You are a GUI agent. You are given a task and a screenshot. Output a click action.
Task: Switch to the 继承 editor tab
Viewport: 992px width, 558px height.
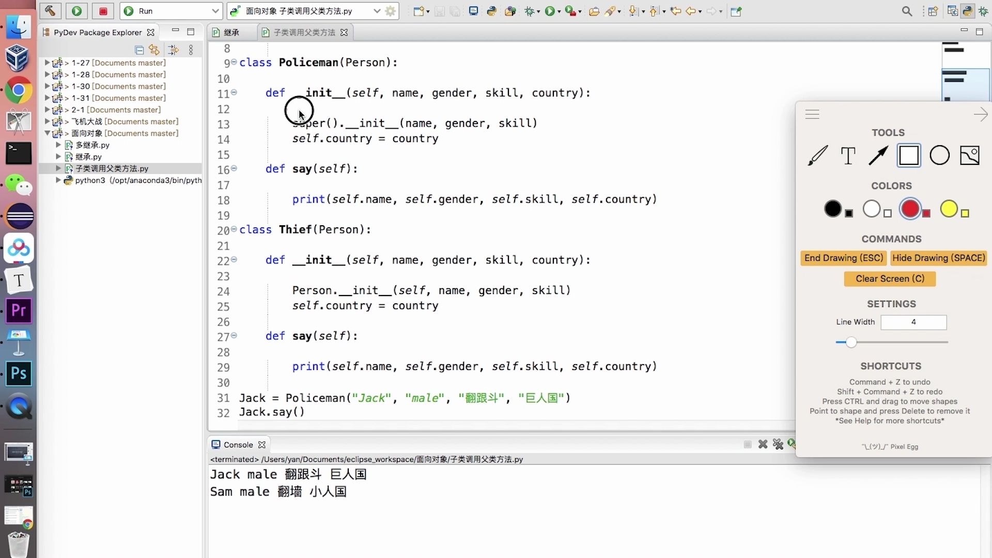230,32
